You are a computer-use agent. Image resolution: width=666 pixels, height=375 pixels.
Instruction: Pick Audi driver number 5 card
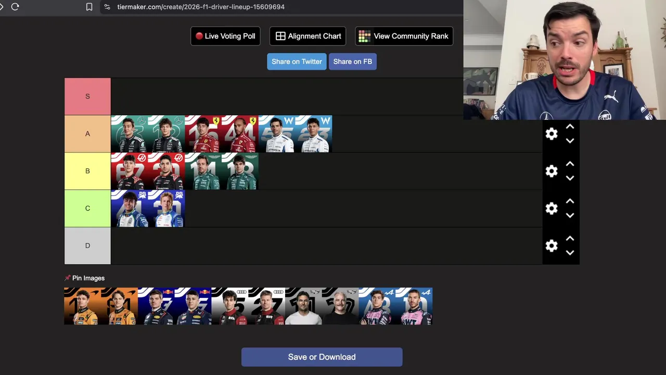click(x=230, y=306)
